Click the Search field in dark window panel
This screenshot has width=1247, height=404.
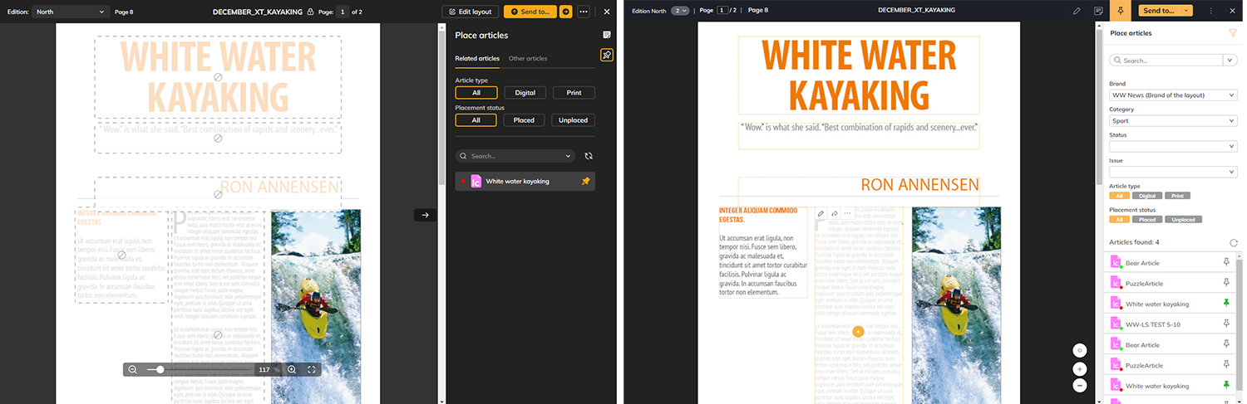(x=515, y=156)
